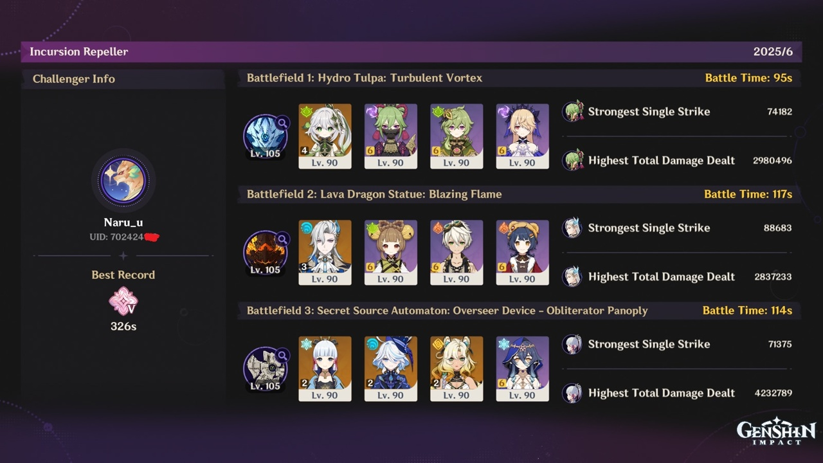Select the first Cryo character in Battlefield 3

point(325,369)
